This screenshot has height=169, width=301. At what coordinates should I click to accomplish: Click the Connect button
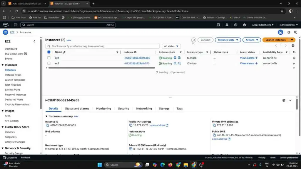point(205,40)
